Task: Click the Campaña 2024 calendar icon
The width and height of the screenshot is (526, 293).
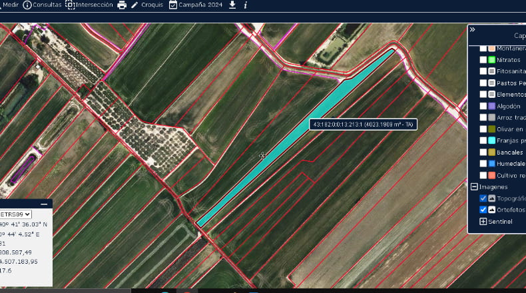Action: click(172, 5)
